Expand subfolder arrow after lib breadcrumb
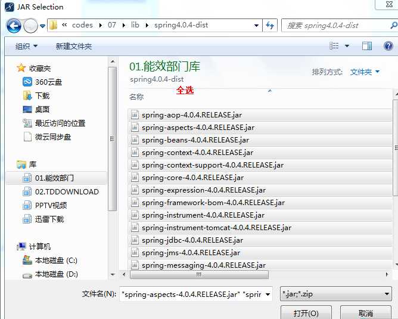This screenshot has height=319, width=398. [x=147, y=26]
